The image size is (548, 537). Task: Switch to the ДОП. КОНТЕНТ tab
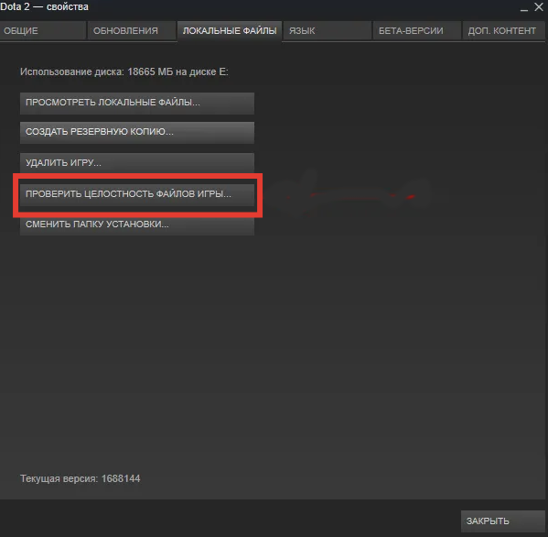point(503,31)
